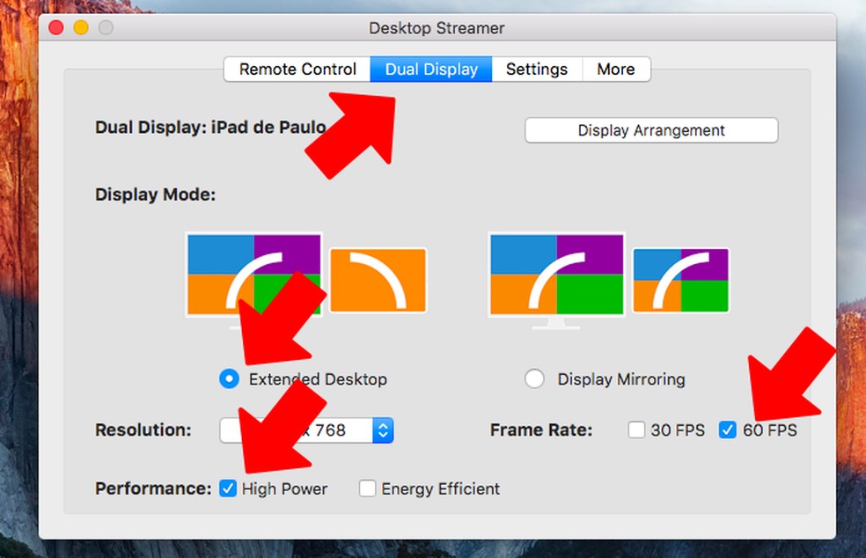Uncheck the 60 FPS checkbox
Screen dimensions: 866x558
point(728,430)
